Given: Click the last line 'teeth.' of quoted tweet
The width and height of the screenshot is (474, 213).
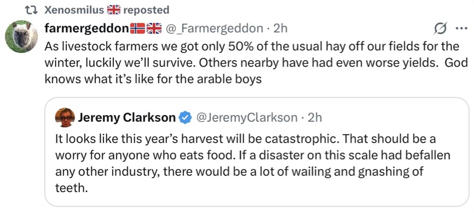Looking at the screenshot, I should 71,188.
